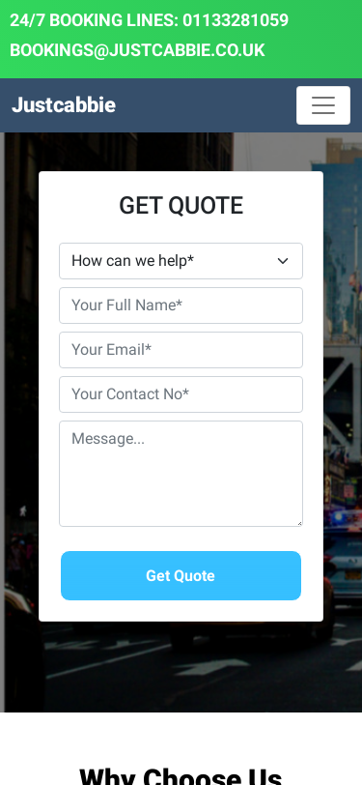Screen dimensions: 362x785
Task: Grab the resize handle of the Message box
Action: click(299, 523)
